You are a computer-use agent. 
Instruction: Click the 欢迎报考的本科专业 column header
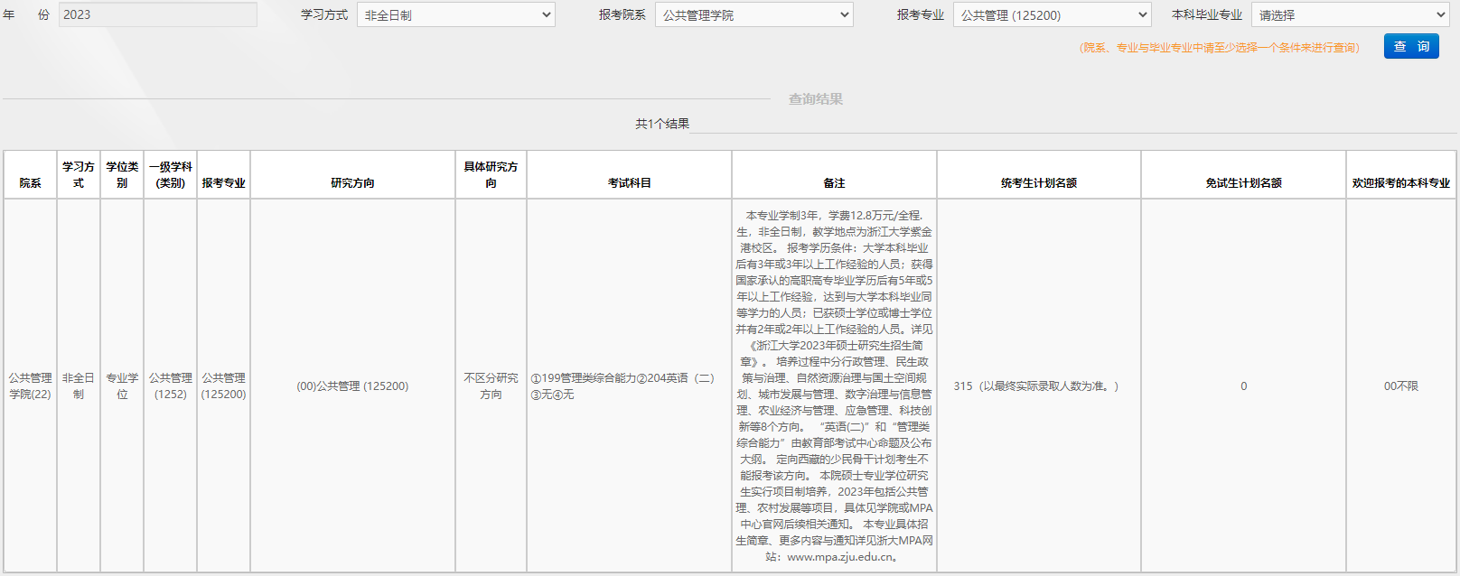(1400, 182)
